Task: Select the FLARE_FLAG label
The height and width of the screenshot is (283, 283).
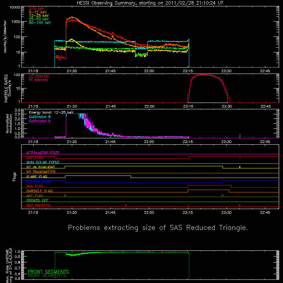Action: point(37,177)
